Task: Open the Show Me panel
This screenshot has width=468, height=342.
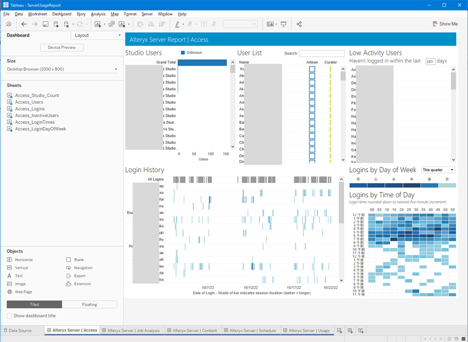Action: [445, 24]
